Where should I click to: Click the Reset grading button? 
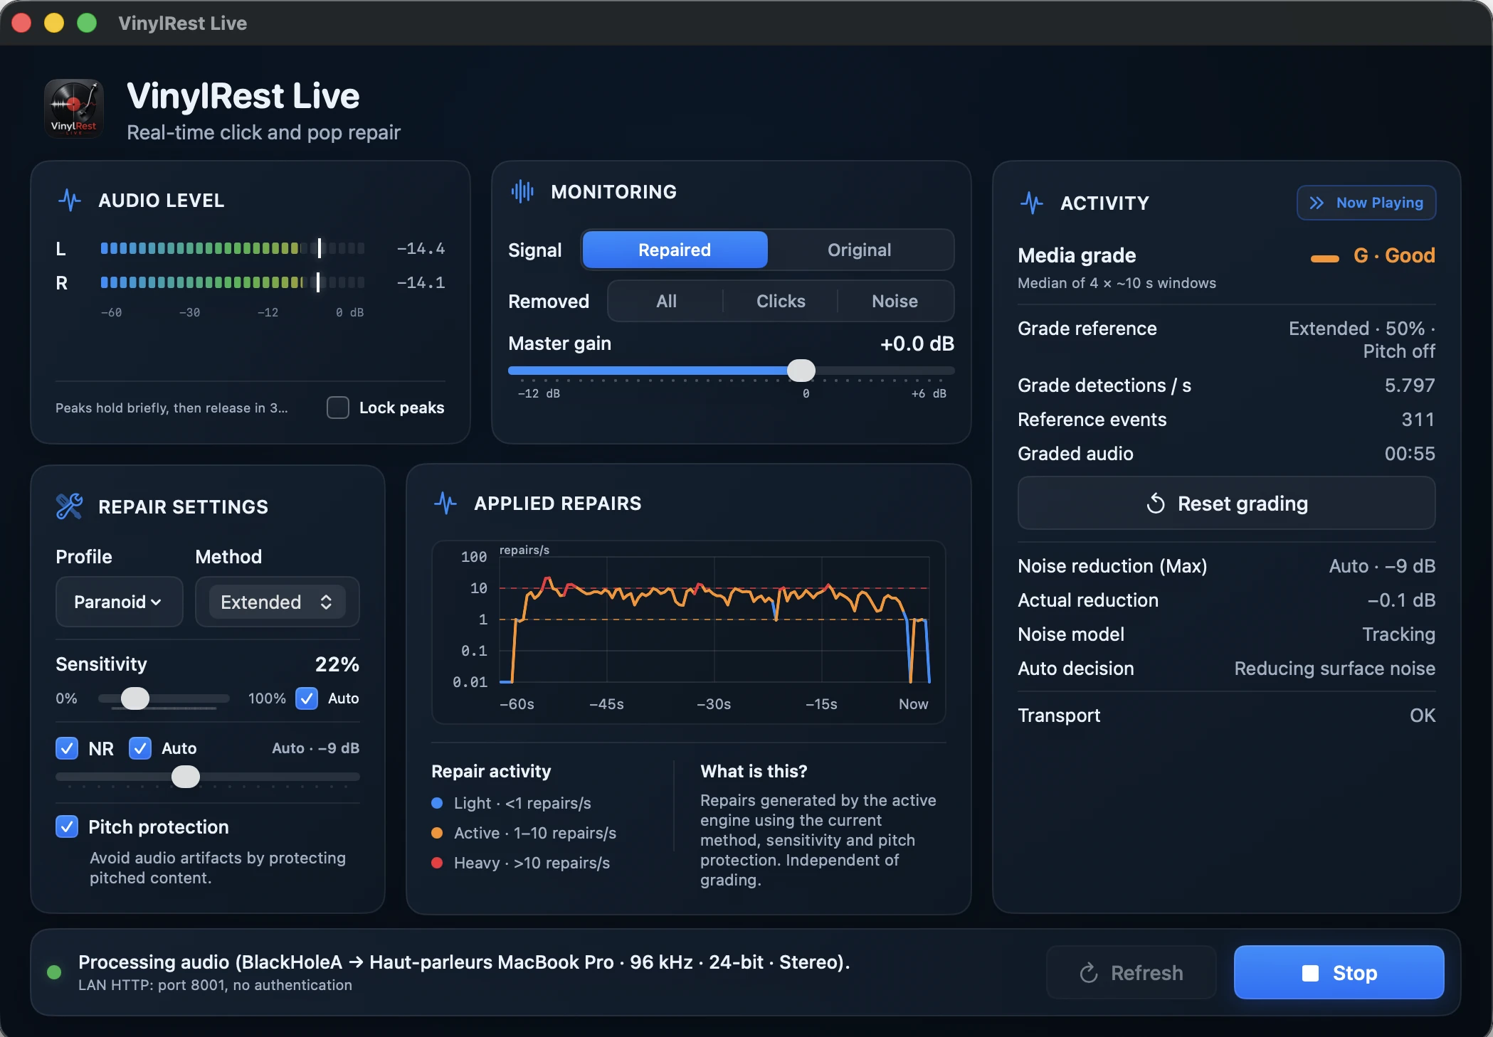pos(1226,504)
